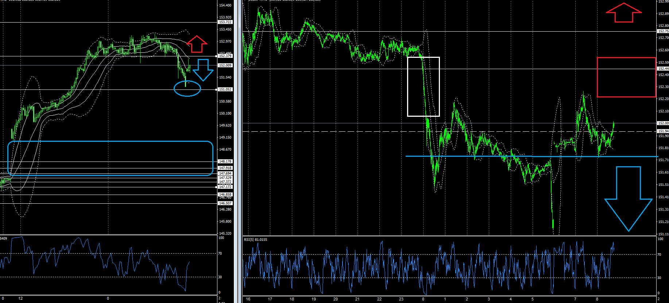Click hour 23 on the right time axis
This screenshot has width=669, height=303.
tap(401, 299)
